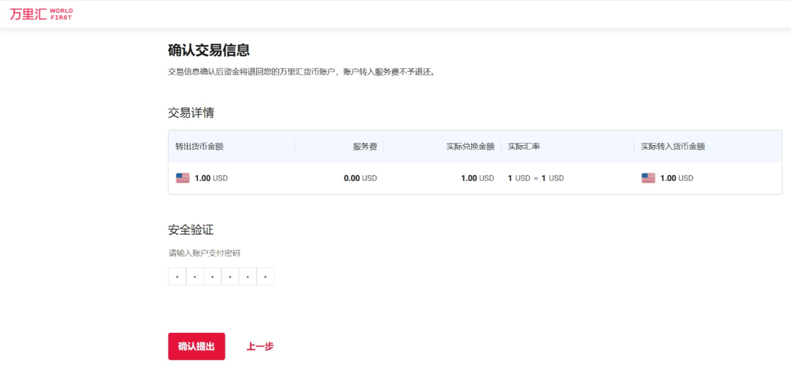Screen dimensions: 791x372
Task: Select the fifth payment password digit box
Action: pos(248,277)
